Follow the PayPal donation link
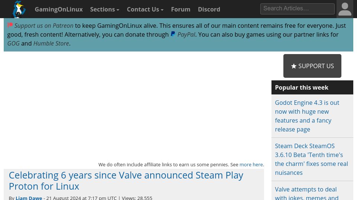357x200 pixels. coord(186,34)
